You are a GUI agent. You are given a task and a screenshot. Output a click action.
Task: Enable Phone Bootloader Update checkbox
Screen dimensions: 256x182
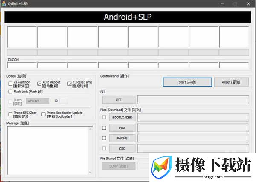click(x=44, y=114)
